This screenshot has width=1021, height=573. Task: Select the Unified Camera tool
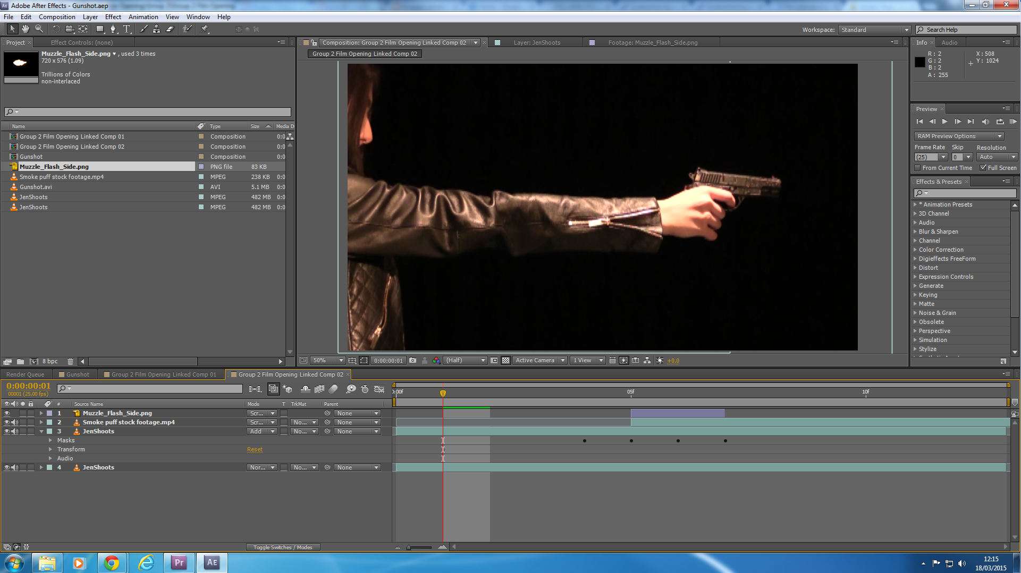point(69,29)
